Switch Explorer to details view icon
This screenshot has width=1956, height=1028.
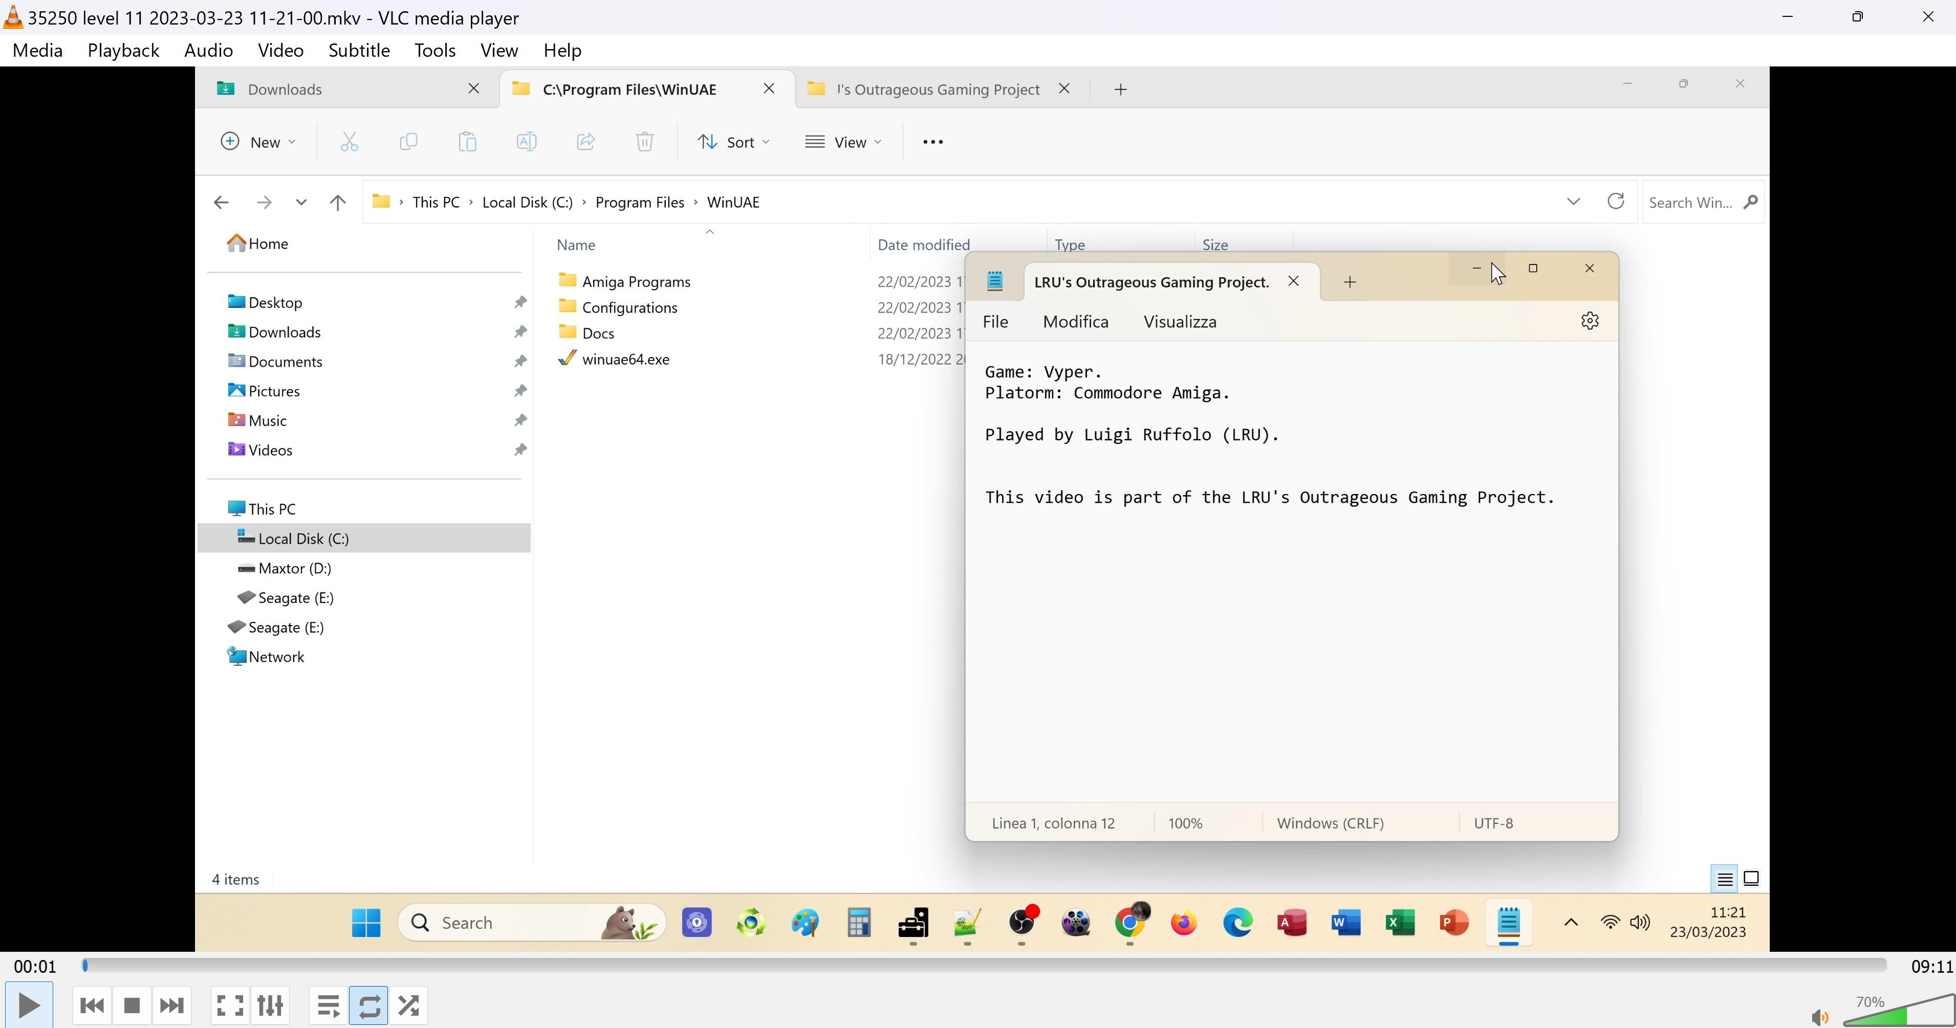point(1724,879)
